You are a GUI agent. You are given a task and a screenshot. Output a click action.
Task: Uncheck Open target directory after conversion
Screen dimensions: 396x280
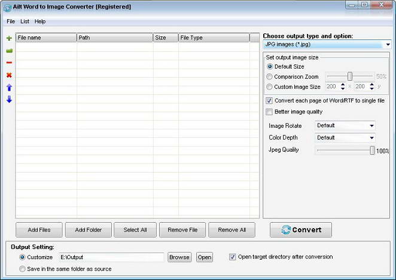(x=233, y=257)
